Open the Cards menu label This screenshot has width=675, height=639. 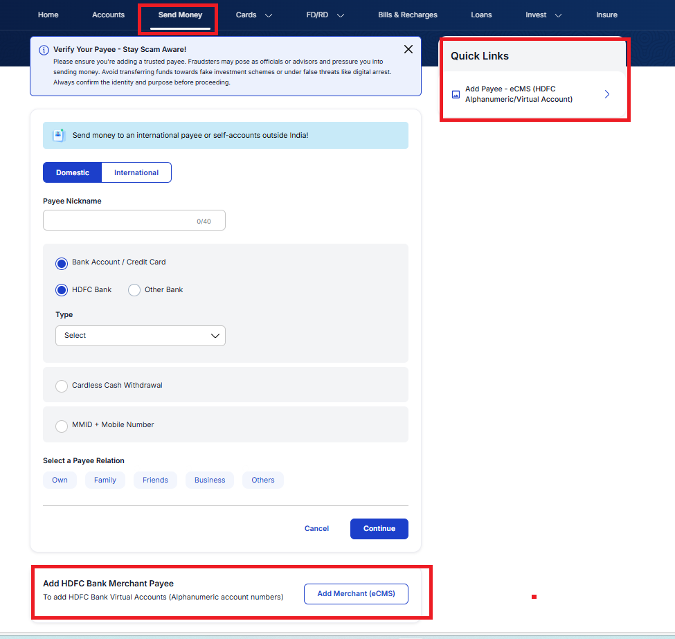(x=246, y=15)
